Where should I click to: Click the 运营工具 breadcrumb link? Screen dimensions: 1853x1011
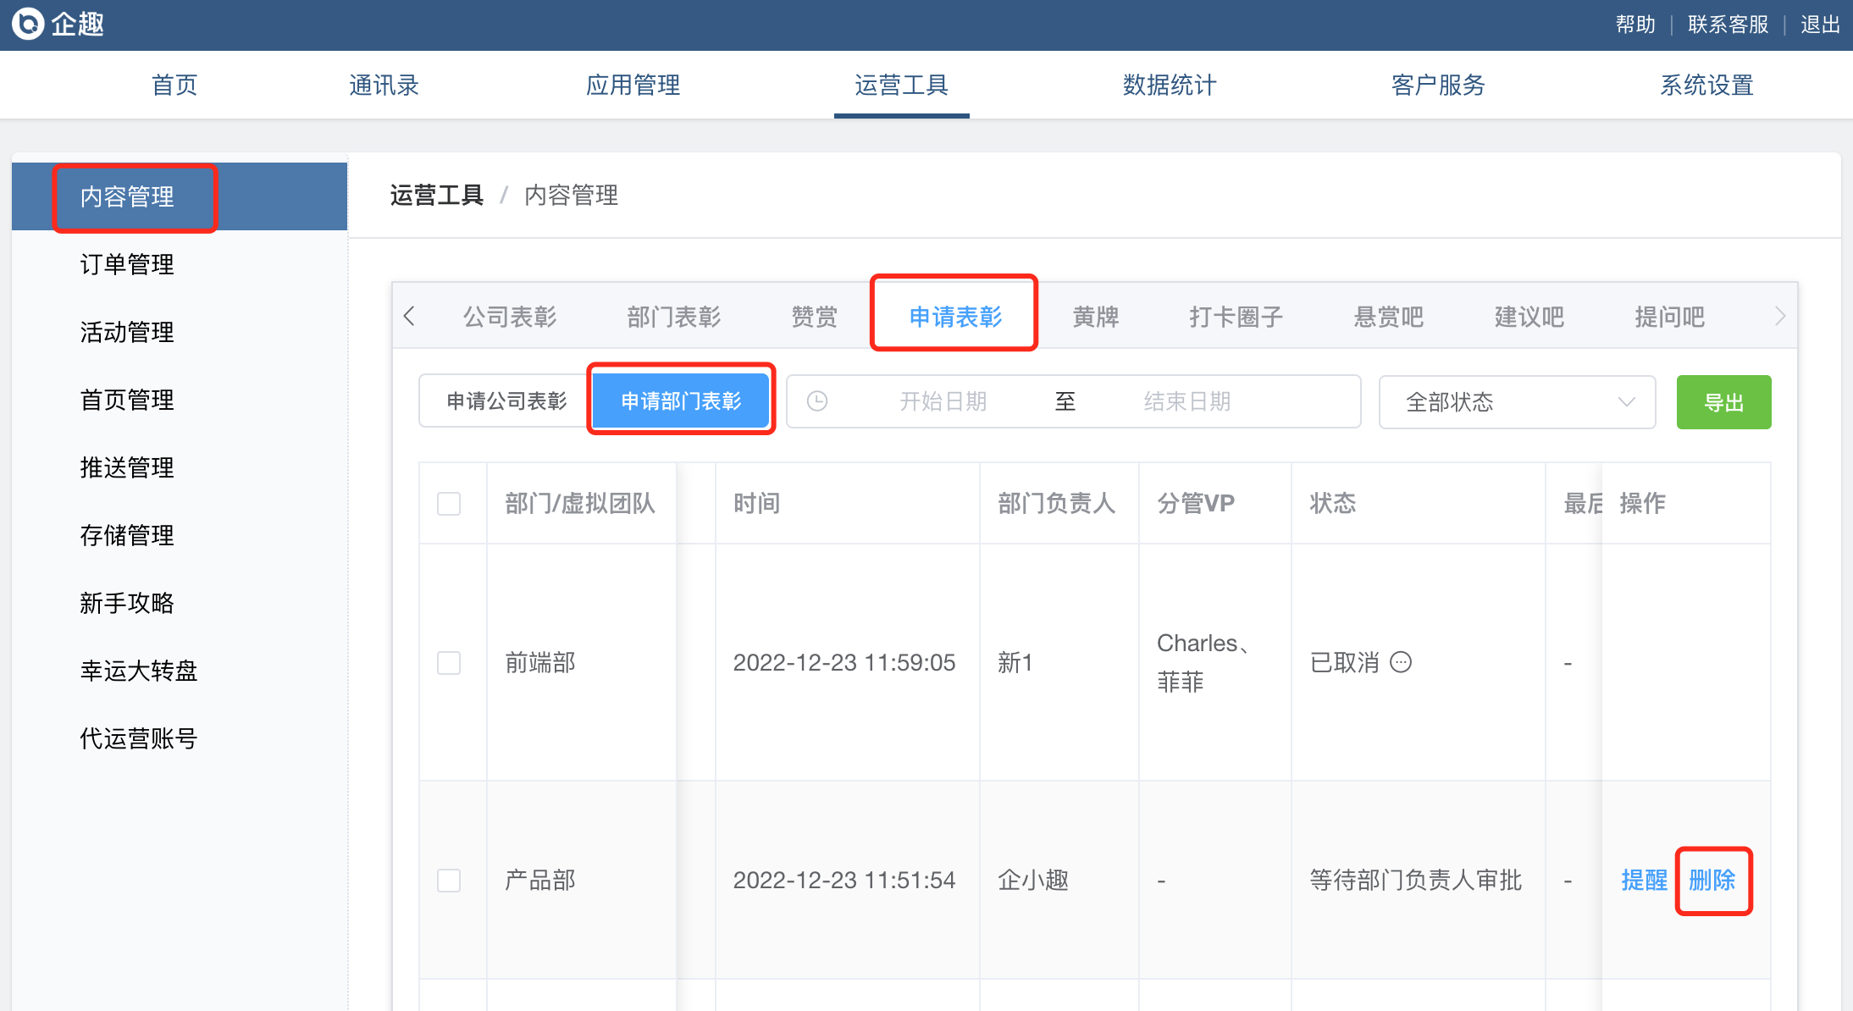(x=436, y=196)
